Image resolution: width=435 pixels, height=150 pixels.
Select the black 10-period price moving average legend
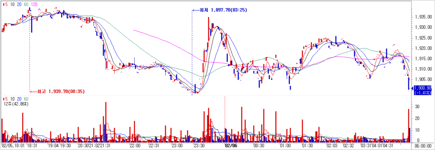point(12,4)
